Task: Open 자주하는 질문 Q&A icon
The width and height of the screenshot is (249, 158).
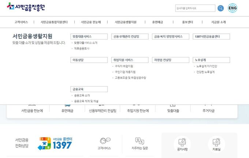Action: pos(140,141)
